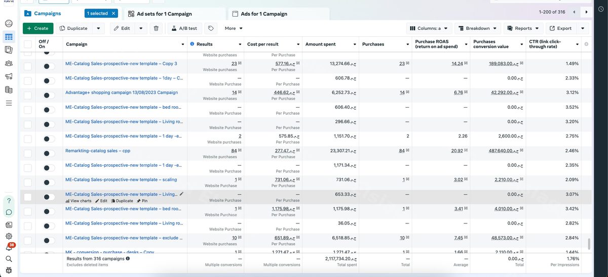
Task: Tick checkbox for Remarkting-catalog sales row
Action: pos(27,153)
